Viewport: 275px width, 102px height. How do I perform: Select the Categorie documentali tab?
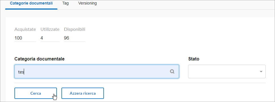(x=31, y=3)
